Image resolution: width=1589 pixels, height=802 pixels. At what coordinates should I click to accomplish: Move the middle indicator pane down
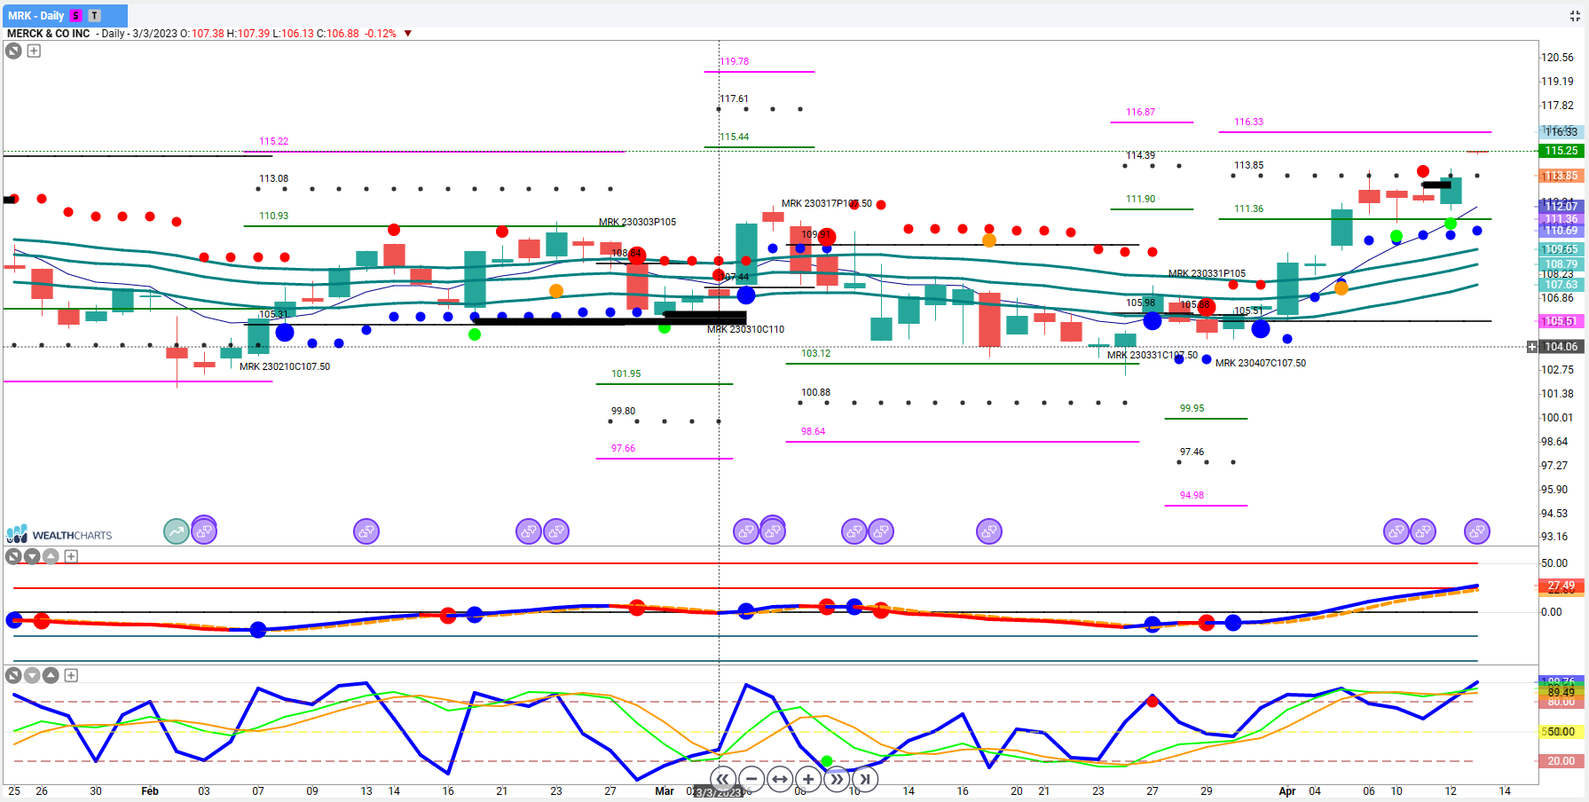point(32,556)
